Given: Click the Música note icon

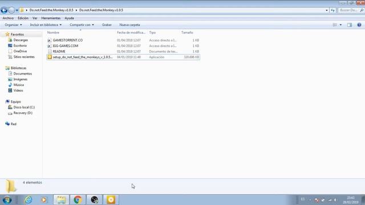Looking at the screenshot, I should [10, 85].
